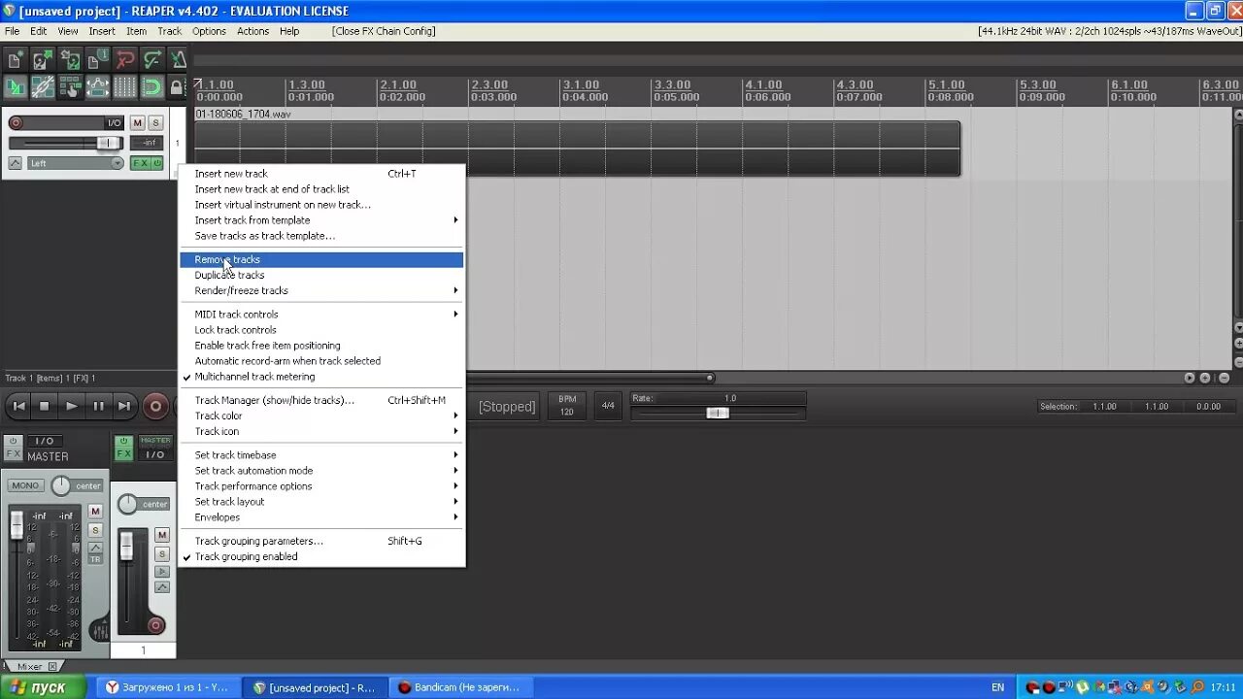The image size is (1243, 699).
Task: Click the green Redo toolbar icon
Action: point(152,60)
